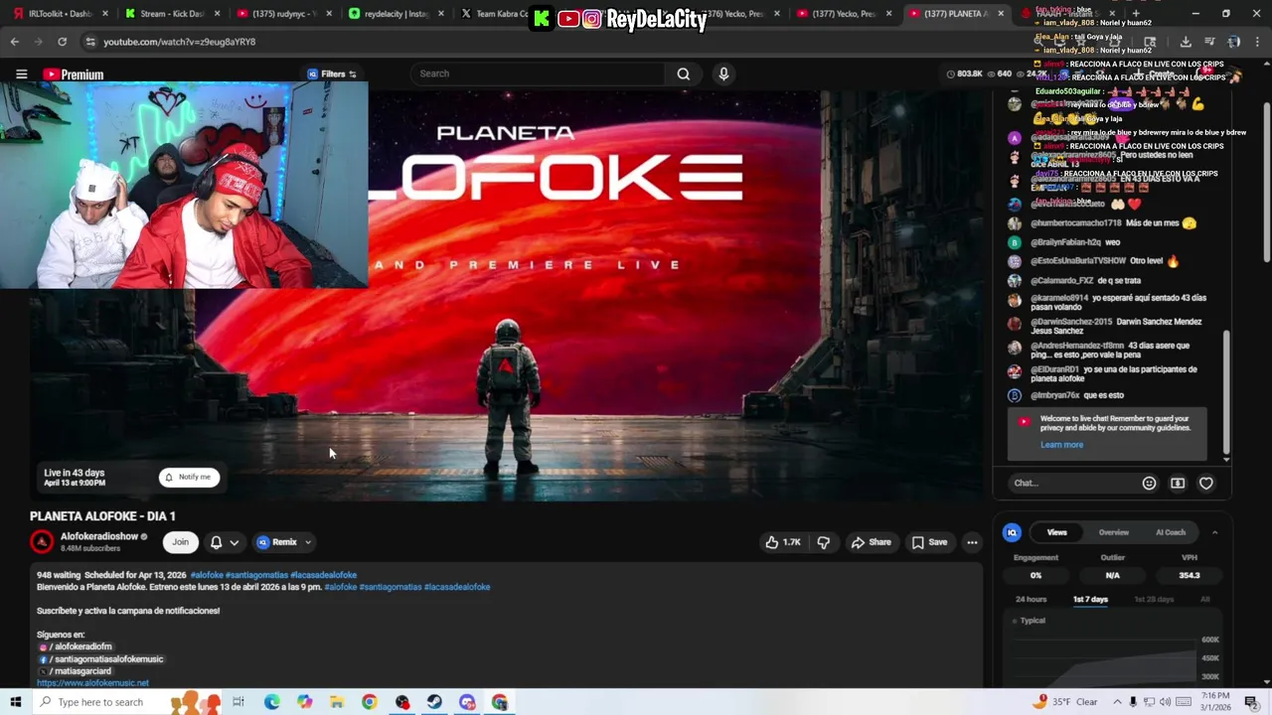Screen dimensions: 1272x715
Task: Expand the Remix dropdown arrow
Action: (x=308, y=542)
